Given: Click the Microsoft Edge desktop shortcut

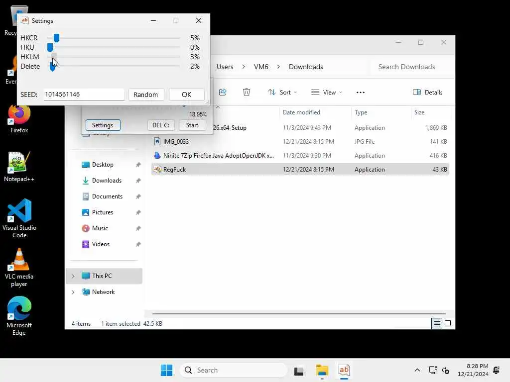Looking at the screenshot, I should point(19,316).
